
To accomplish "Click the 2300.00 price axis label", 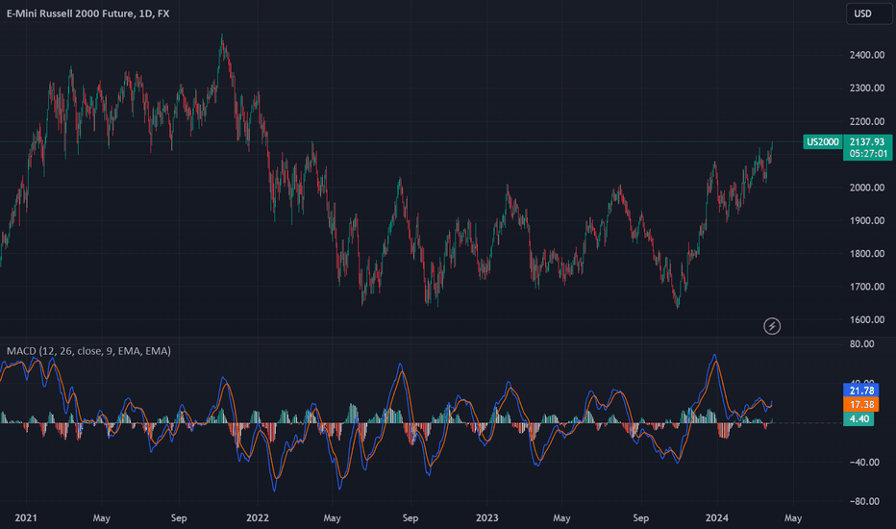I will click(x=867, y=88).
